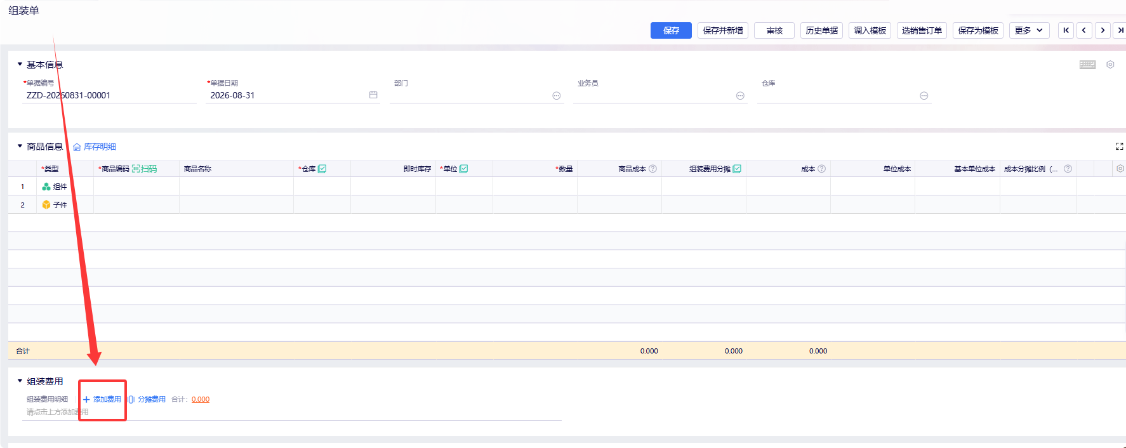Image resolution: width=1126 pixels, height=448 pixels.
Task: Show help for 商品成本 column
Action: pyautogui.click(x=652, y=169)
